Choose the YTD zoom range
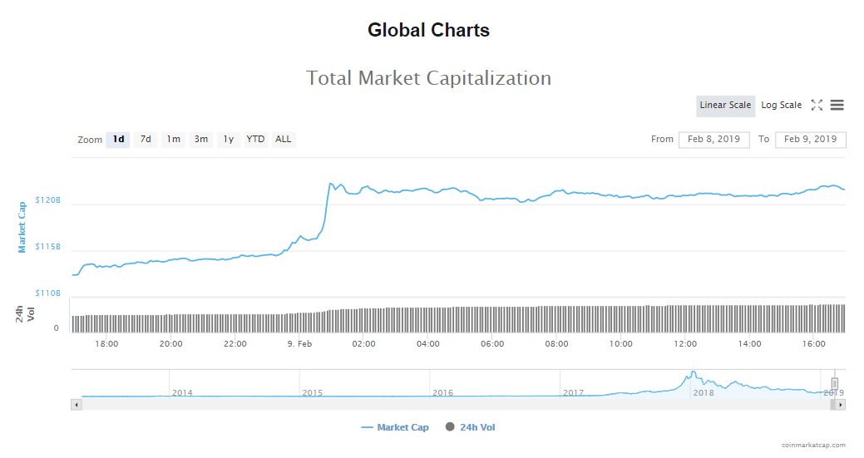 click(255, 140)
